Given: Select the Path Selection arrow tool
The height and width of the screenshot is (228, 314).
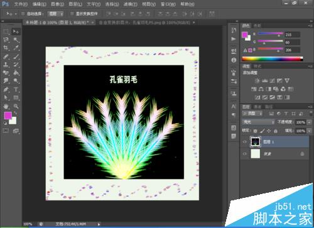Looking at the screenshot, I should (6, 97).
